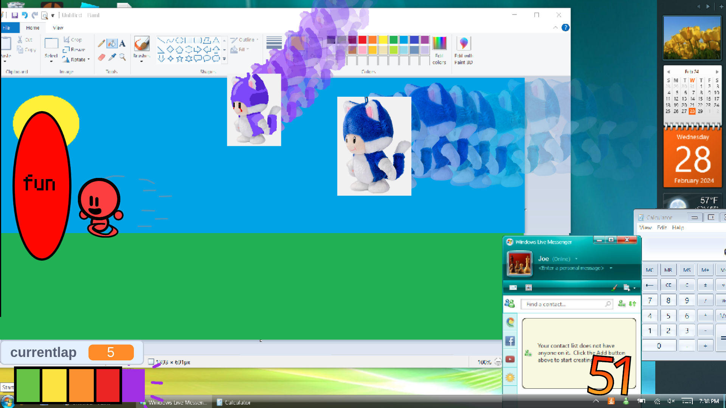The image size is (726, 408).
Task: Expand the Brushes dropdown arrow
Action: (x=141, y=61)
